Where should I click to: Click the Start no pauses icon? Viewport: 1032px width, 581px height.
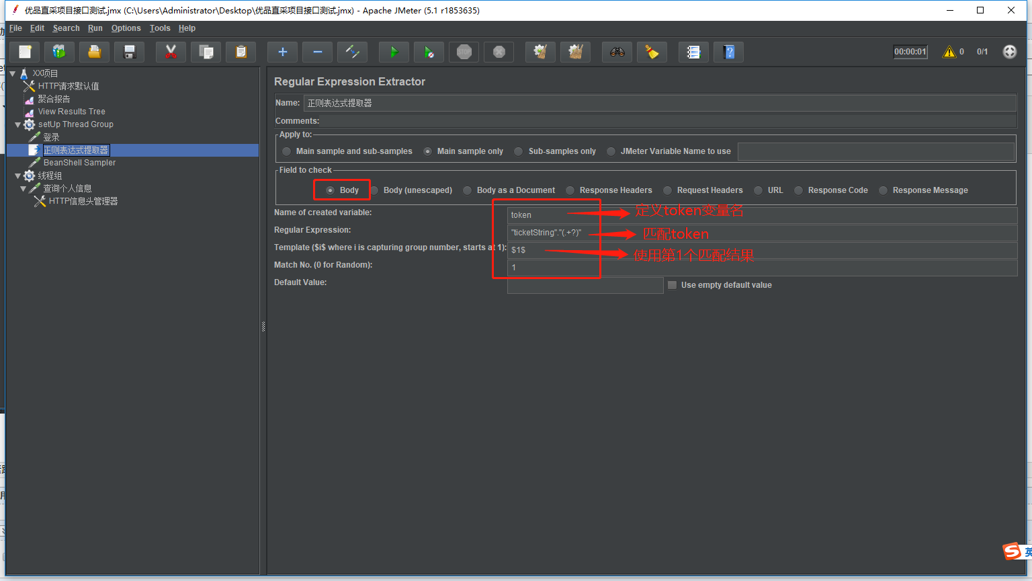[x=429, y=52]
